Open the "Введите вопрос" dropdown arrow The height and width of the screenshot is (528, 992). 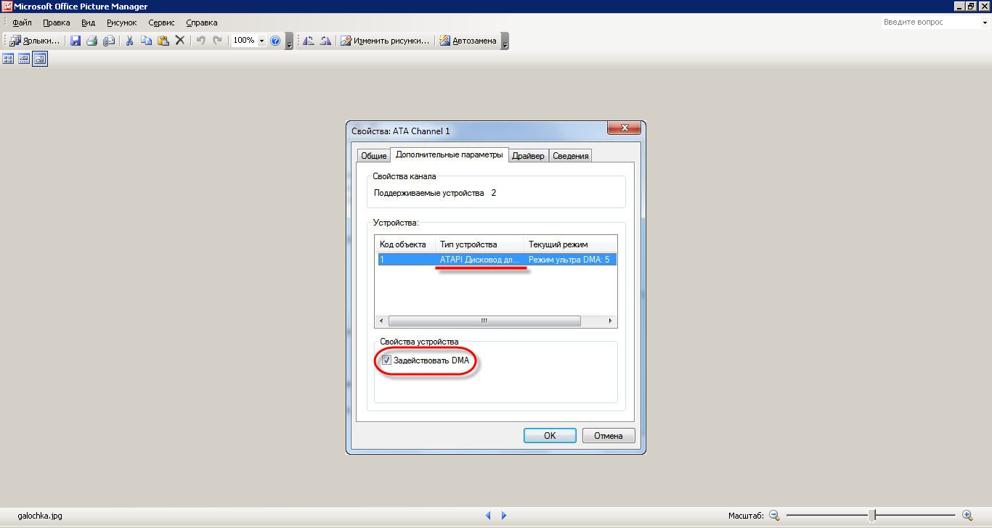click(984, 22)
